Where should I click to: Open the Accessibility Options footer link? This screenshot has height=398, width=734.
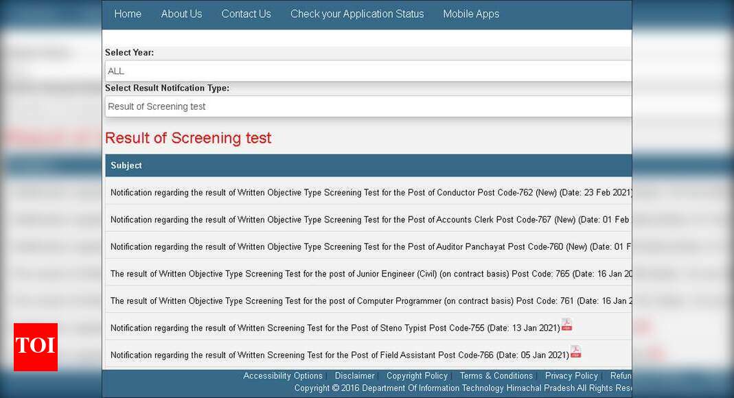[283, 376]
